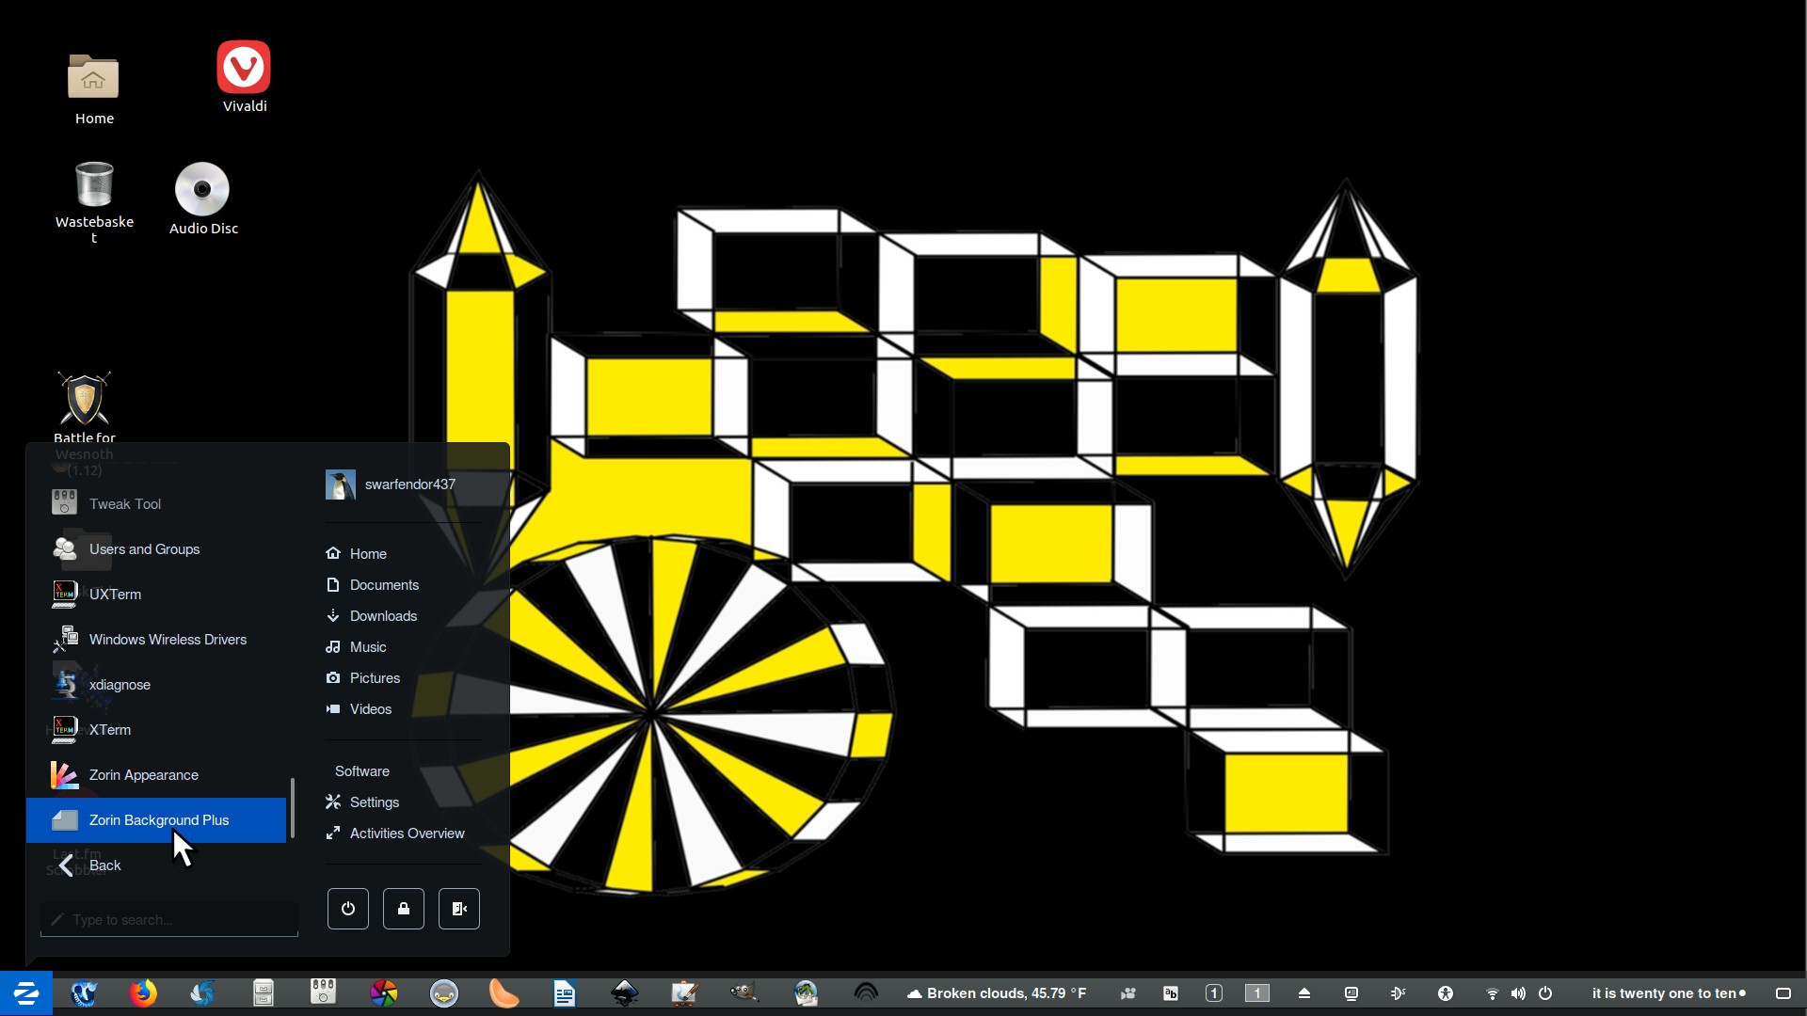Open the Vivaldi desktop shortcut
1807x1016 pixels.
tap(244, 77)
